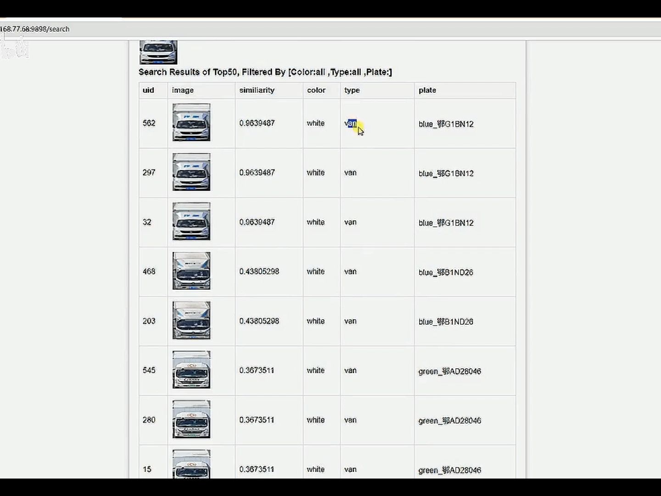
Task: Open the vehicle thumbnail for uid 15
Action: tap(191, 464)
